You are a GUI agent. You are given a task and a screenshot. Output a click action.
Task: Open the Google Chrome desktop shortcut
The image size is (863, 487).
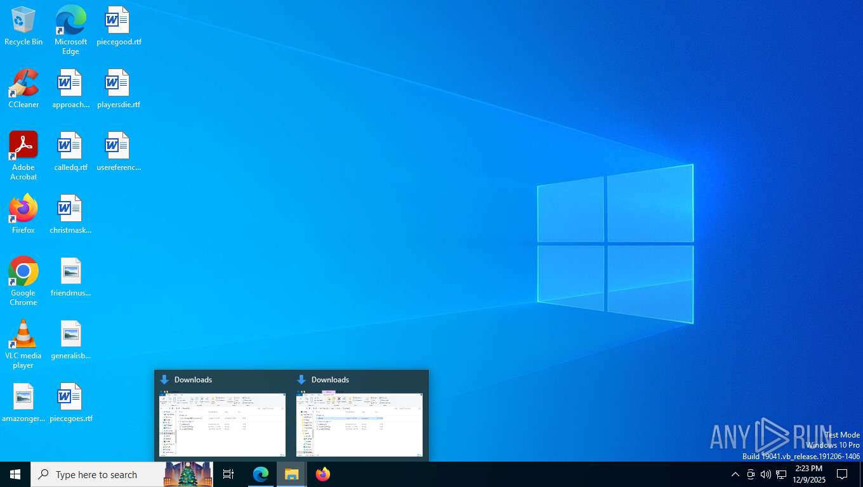point(23,282)
